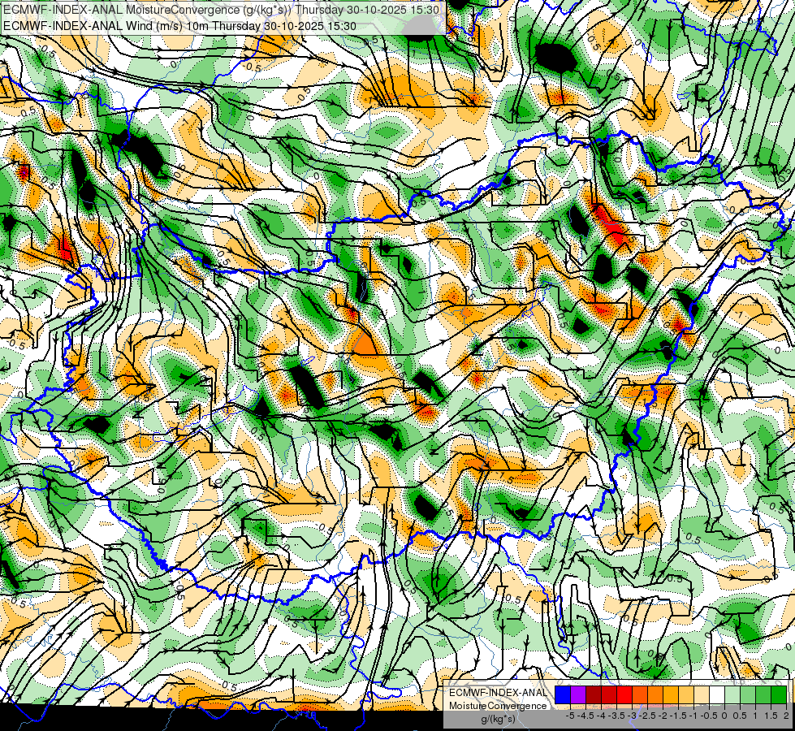Click the -2.5 legend tick value
The image size is (795, 731).
647,716
